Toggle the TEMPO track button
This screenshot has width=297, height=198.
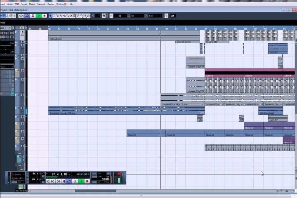pos(94,177)
